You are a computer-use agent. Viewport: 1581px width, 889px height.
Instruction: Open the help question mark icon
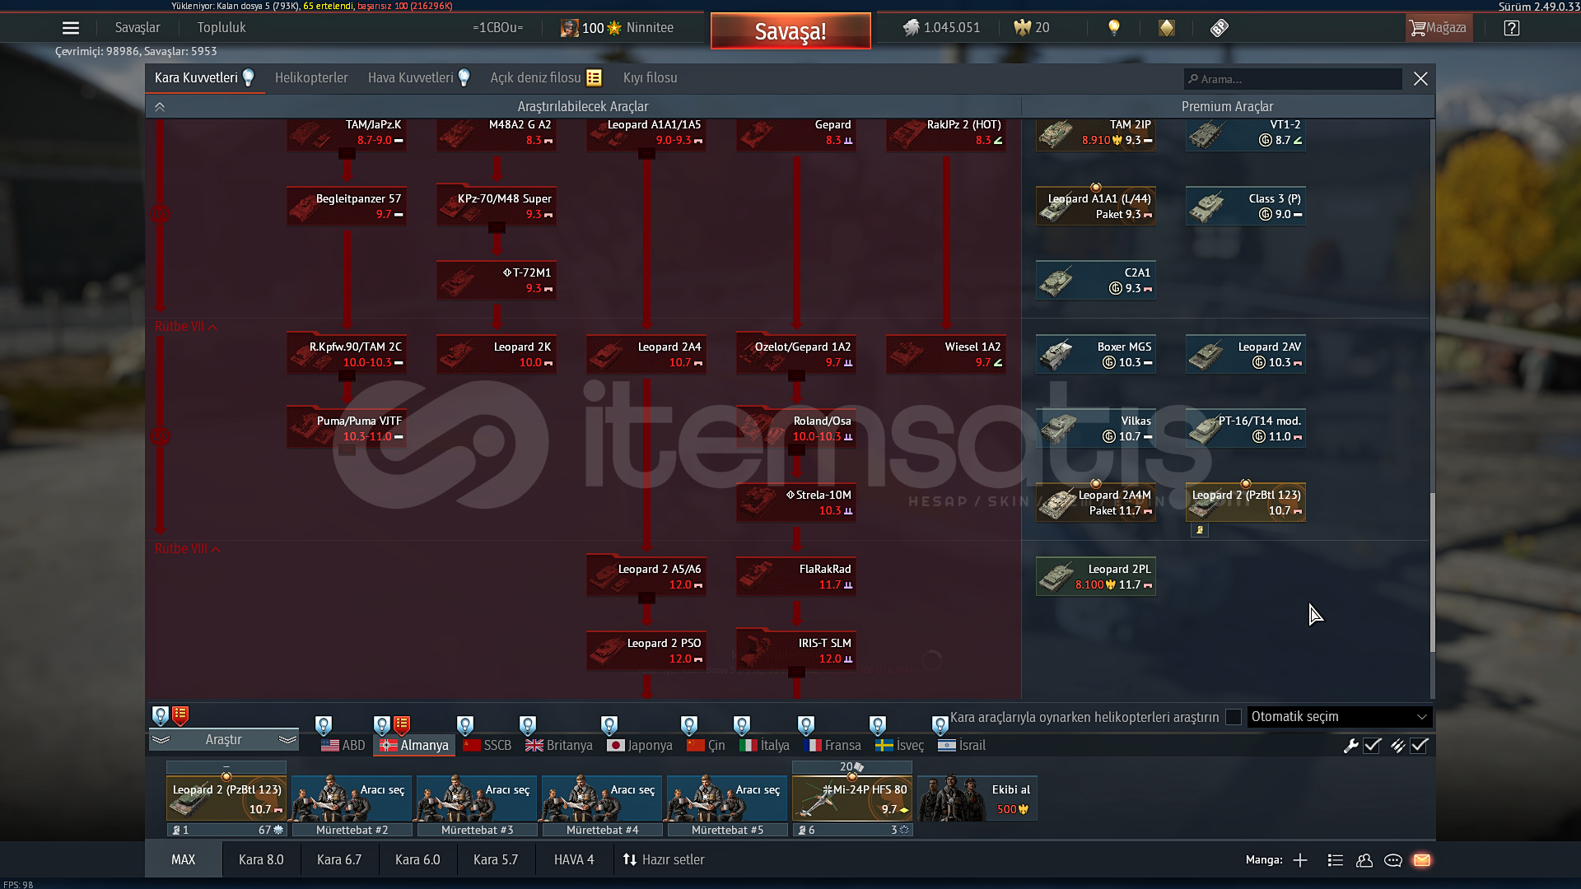click(x=1512, y=28)
